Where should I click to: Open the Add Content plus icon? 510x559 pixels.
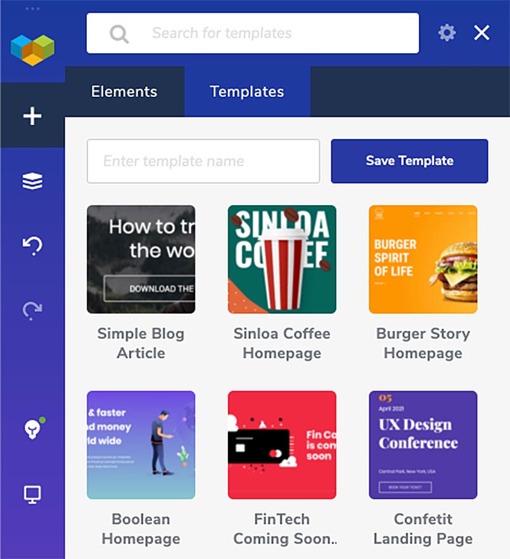(32, 116)
